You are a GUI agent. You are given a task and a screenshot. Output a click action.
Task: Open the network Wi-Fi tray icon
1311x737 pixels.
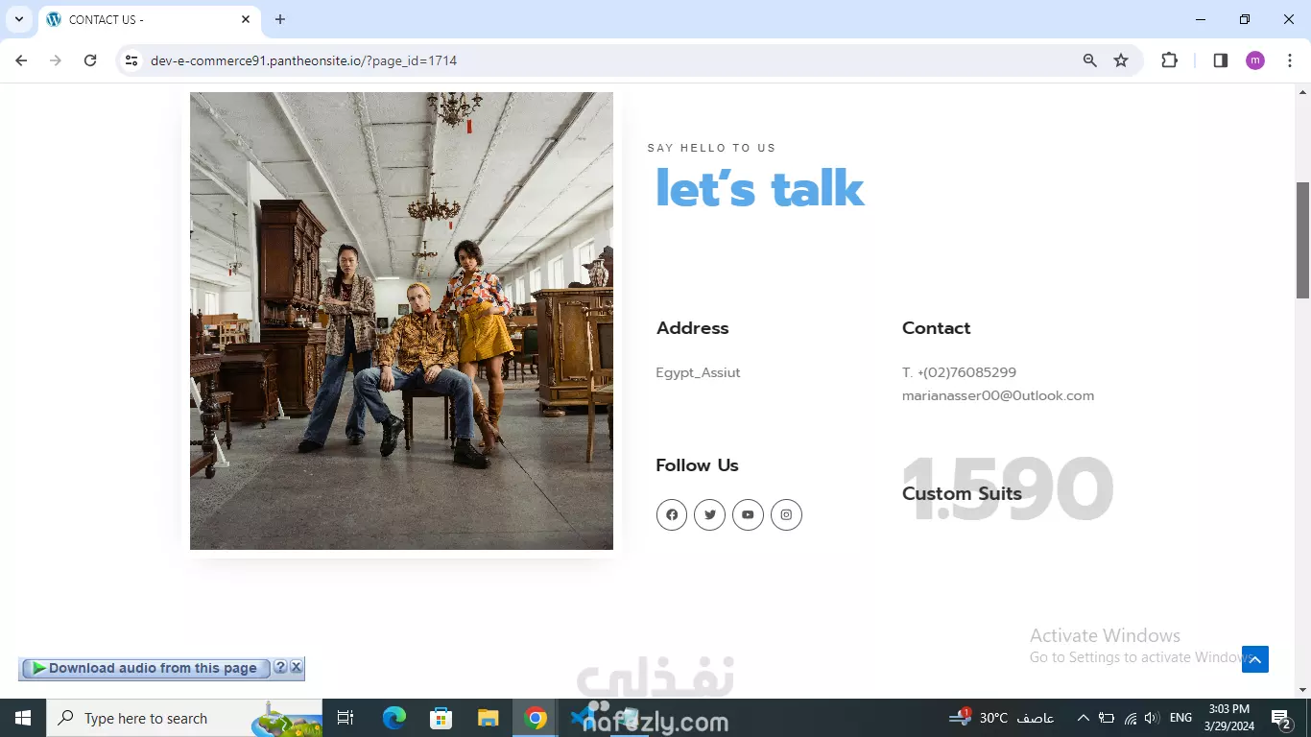click(x=1130, y=718)
